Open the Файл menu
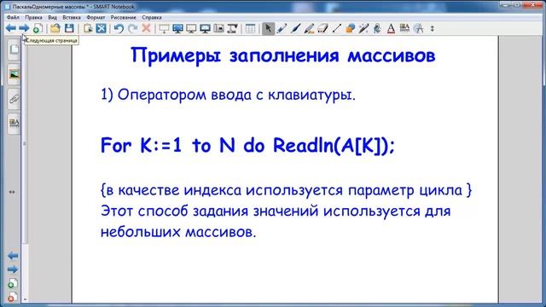Viewport: 546px width, 307px height. coord(13,17)
